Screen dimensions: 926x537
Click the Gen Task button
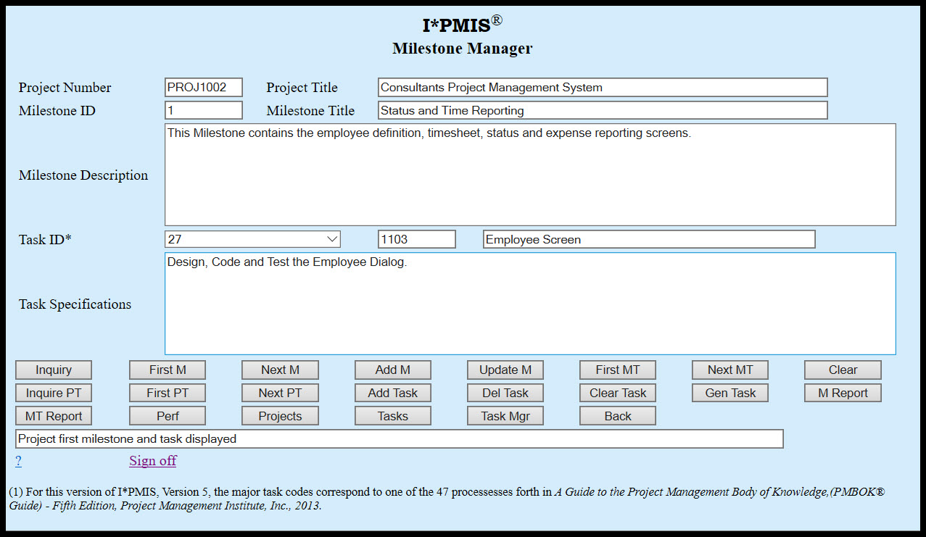(x=729, y=393)
